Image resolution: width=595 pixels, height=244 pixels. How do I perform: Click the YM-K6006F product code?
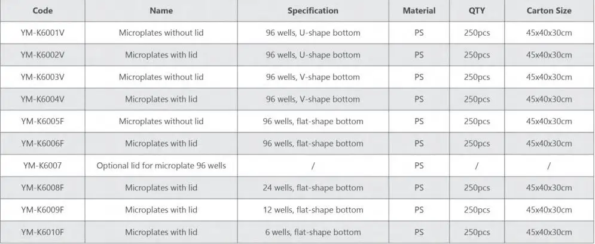coord(42,143)
